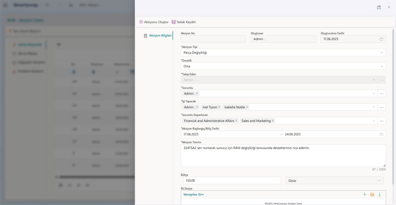Remove Admin tag from Sorumlu field
Screen dimensions: 396x205
point(197,94)
